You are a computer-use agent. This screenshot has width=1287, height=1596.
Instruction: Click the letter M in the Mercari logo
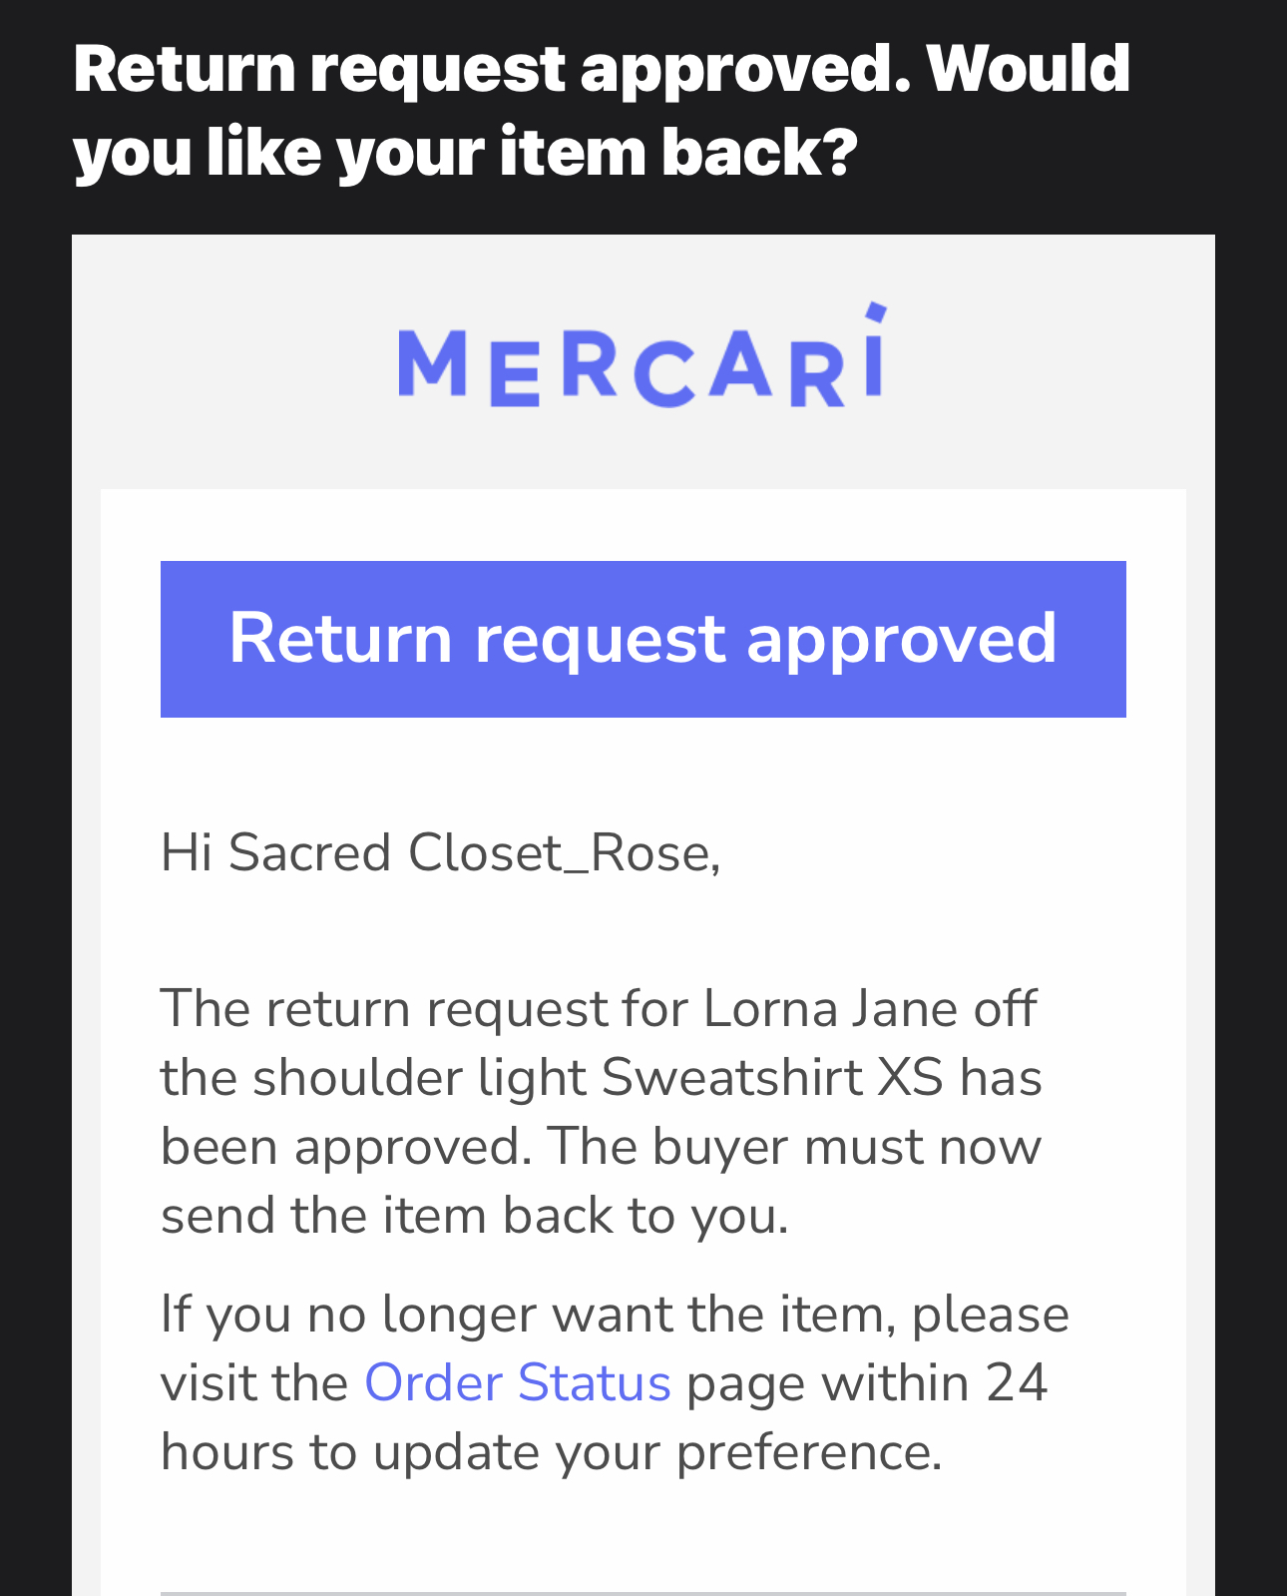pos(433,365)
